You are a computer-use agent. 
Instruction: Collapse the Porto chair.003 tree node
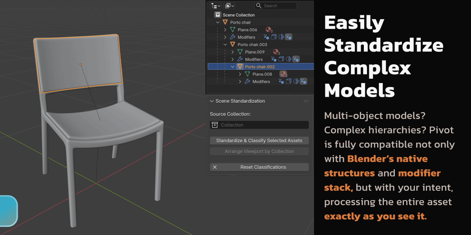coord(225,45)
